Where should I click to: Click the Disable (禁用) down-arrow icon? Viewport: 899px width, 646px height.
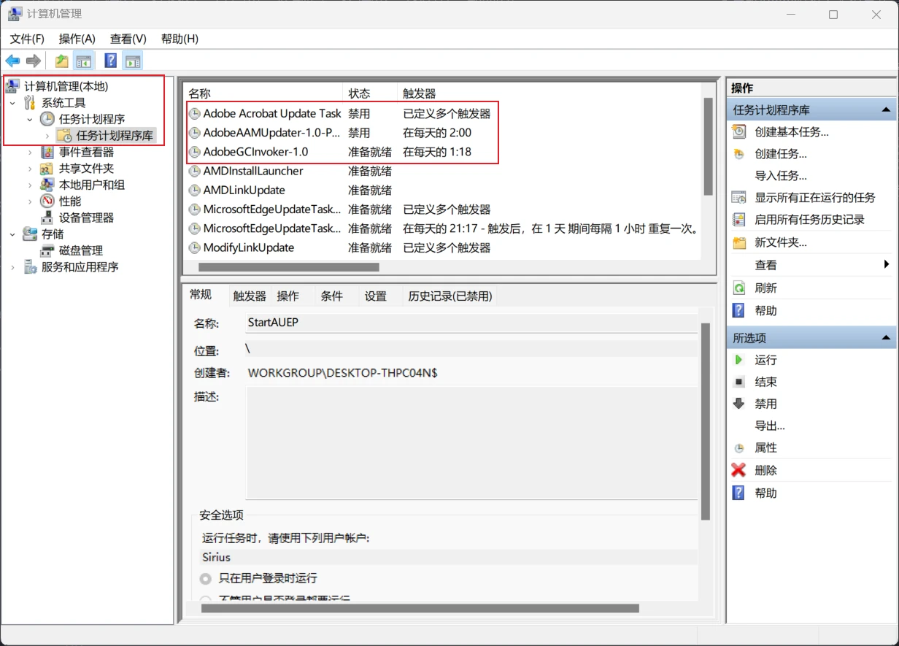[739, 404]
